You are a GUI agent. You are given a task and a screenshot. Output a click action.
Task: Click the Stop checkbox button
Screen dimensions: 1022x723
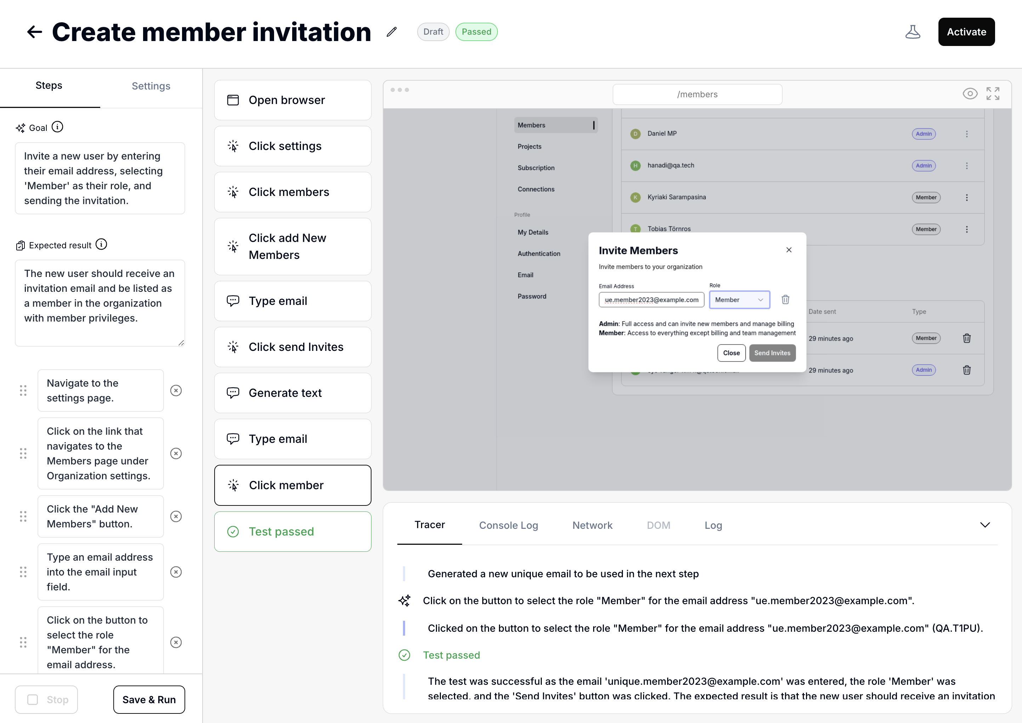(46, 699)
